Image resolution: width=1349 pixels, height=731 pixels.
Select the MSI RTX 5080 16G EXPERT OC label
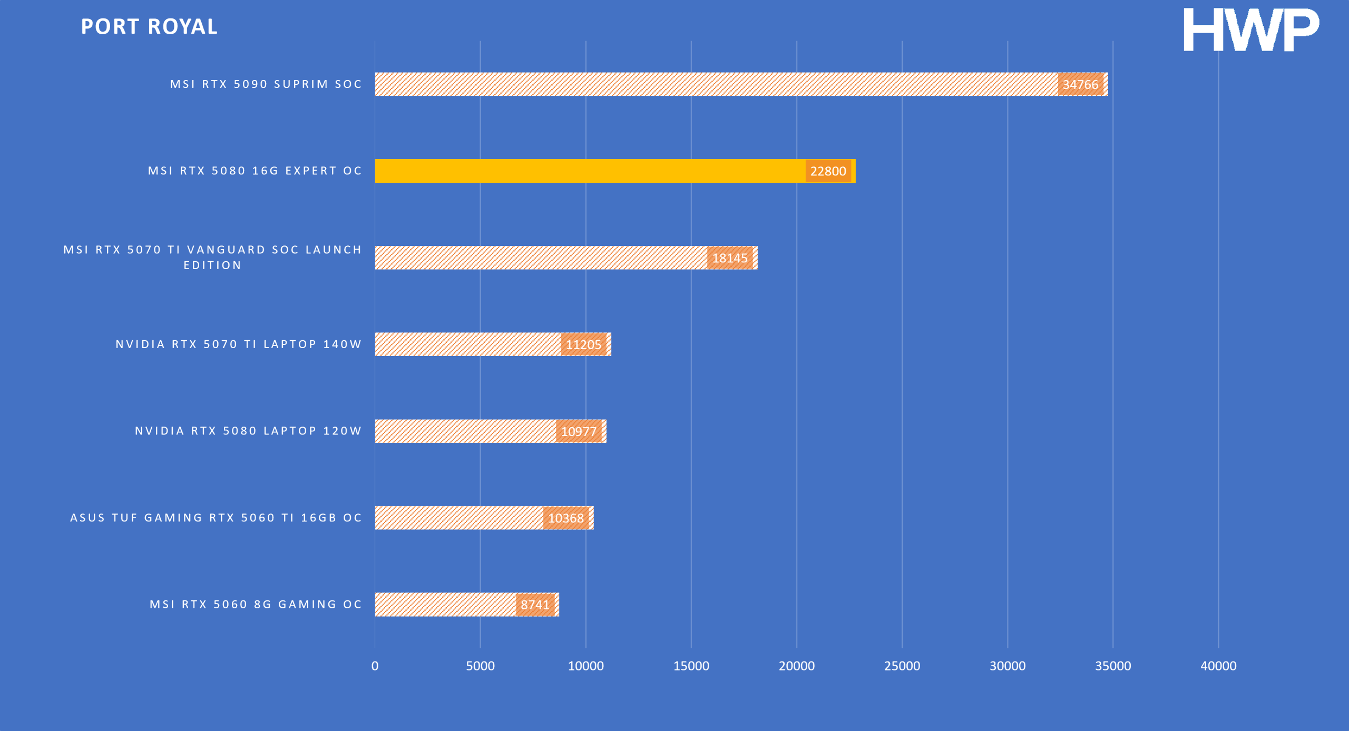pyautogui.click(x=255, y=171)
